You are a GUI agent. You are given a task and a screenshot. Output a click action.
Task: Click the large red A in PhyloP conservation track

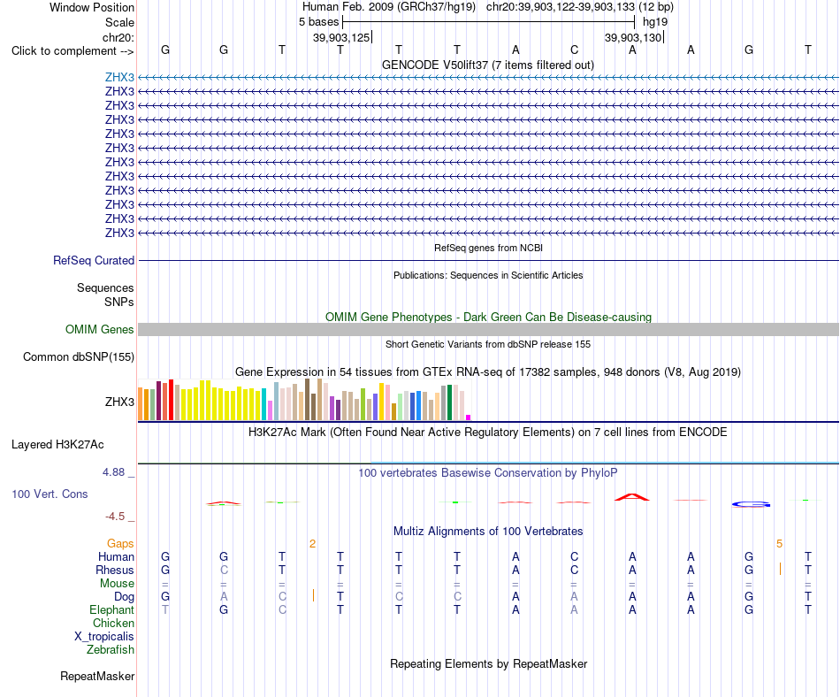tap(632, 497)
